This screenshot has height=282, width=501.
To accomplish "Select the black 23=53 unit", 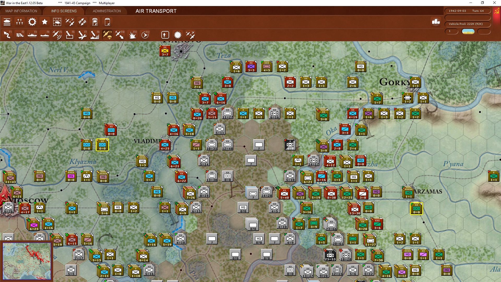I will coord(330,255).
